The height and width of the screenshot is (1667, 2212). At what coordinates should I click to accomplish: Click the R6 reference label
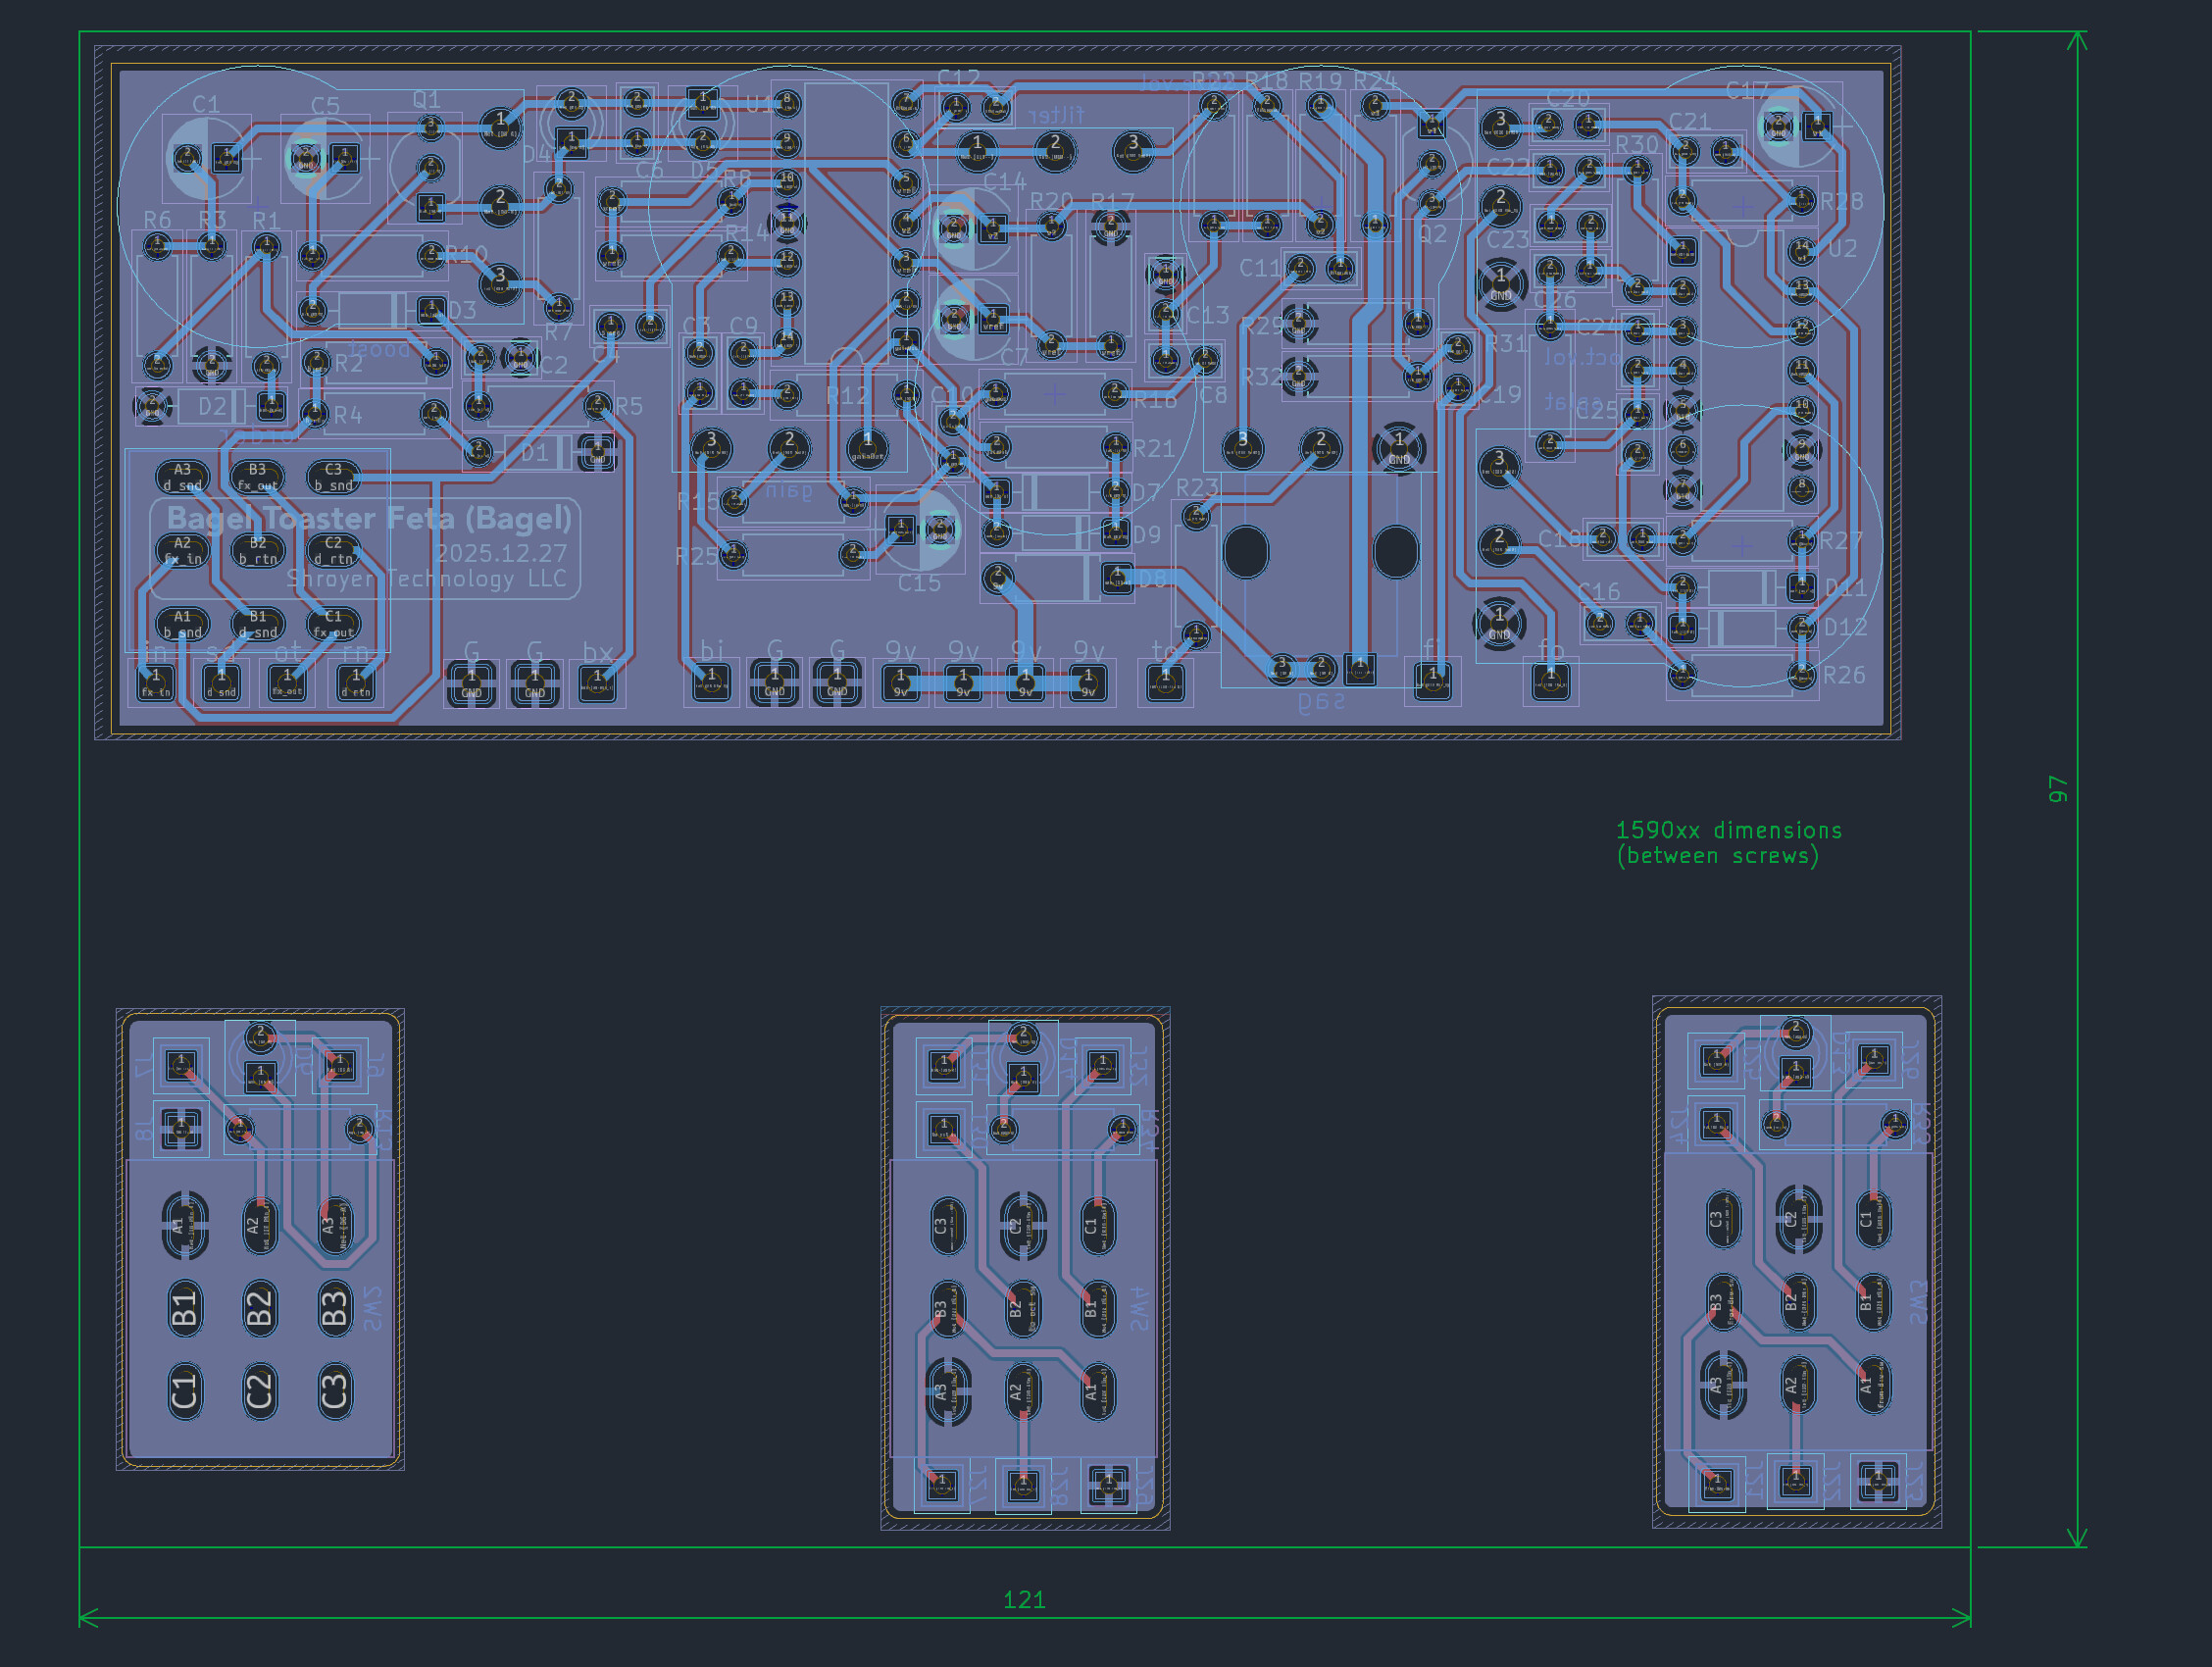point(157,219)
